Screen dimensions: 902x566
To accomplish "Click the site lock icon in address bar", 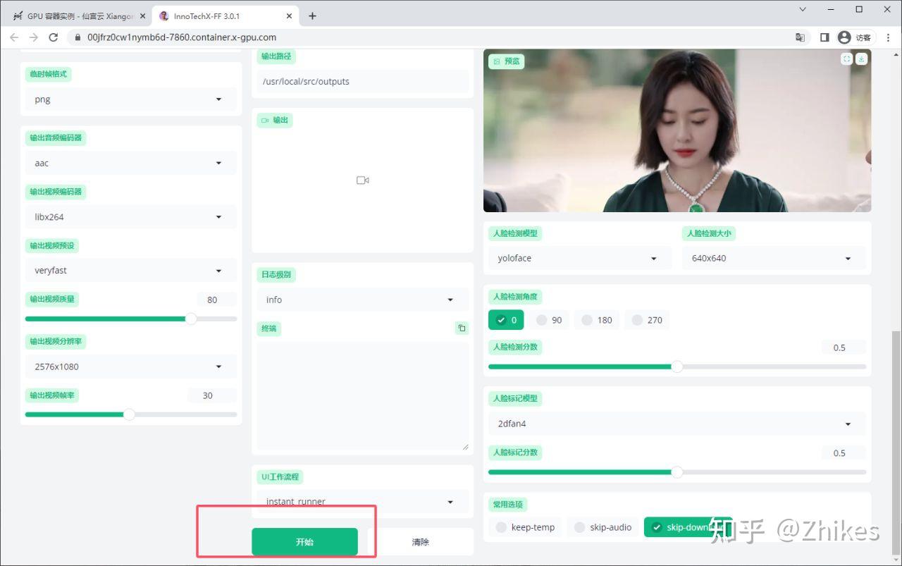I will coord(77,37).
